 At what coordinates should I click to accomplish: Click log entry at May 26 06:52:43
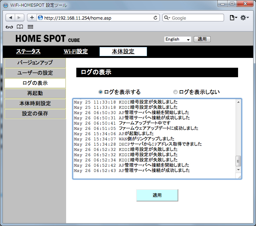132,171
